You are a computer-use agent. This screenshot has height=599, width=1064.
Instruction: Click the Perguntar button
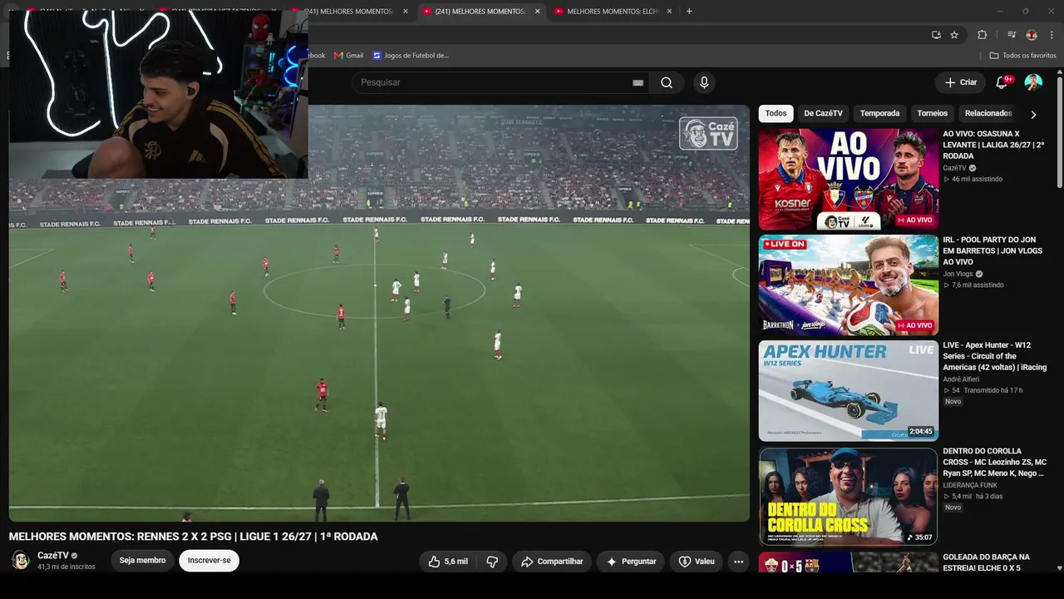point(631,562)
